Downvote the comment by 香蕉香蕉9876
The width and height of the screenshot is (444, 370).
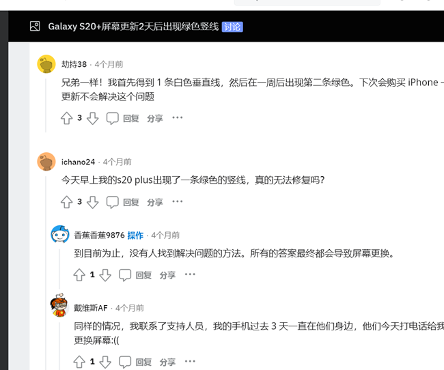tap(105, 275)
